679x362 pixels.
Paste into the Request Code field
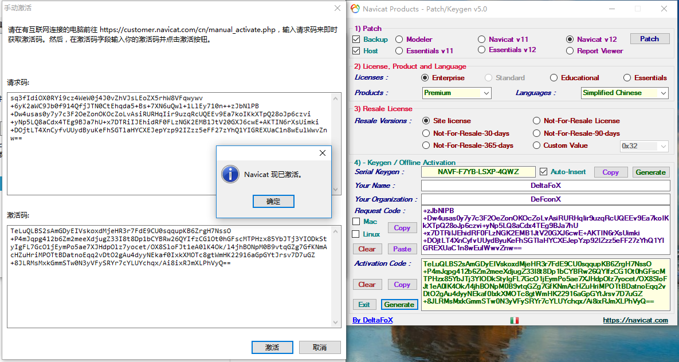tap(402, 249)
